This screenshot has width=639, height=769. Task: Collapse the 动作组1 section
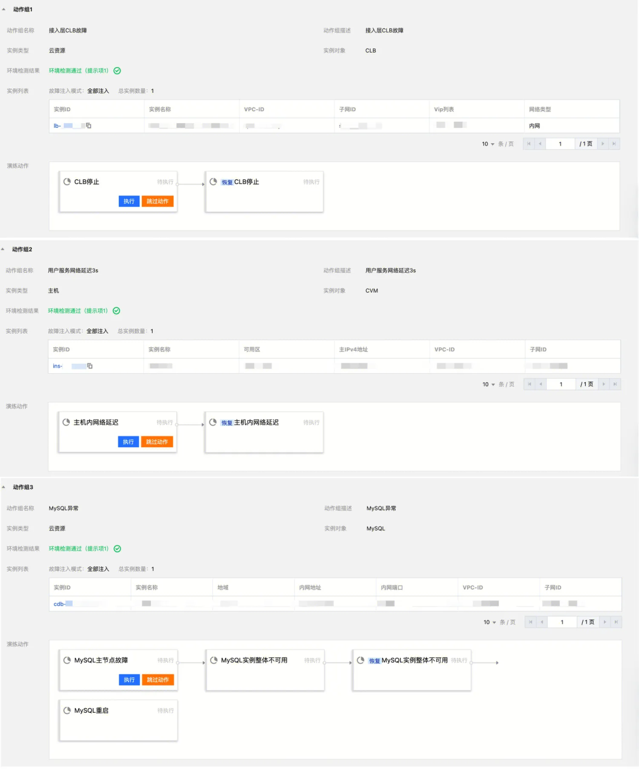[x=4, y=9]
